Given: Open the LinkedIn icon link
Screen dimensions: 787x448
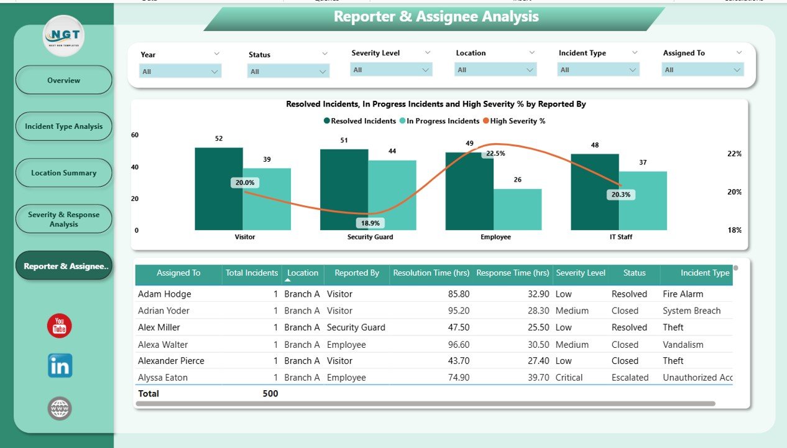Looking at the screenshot, I should pos(60,366).
